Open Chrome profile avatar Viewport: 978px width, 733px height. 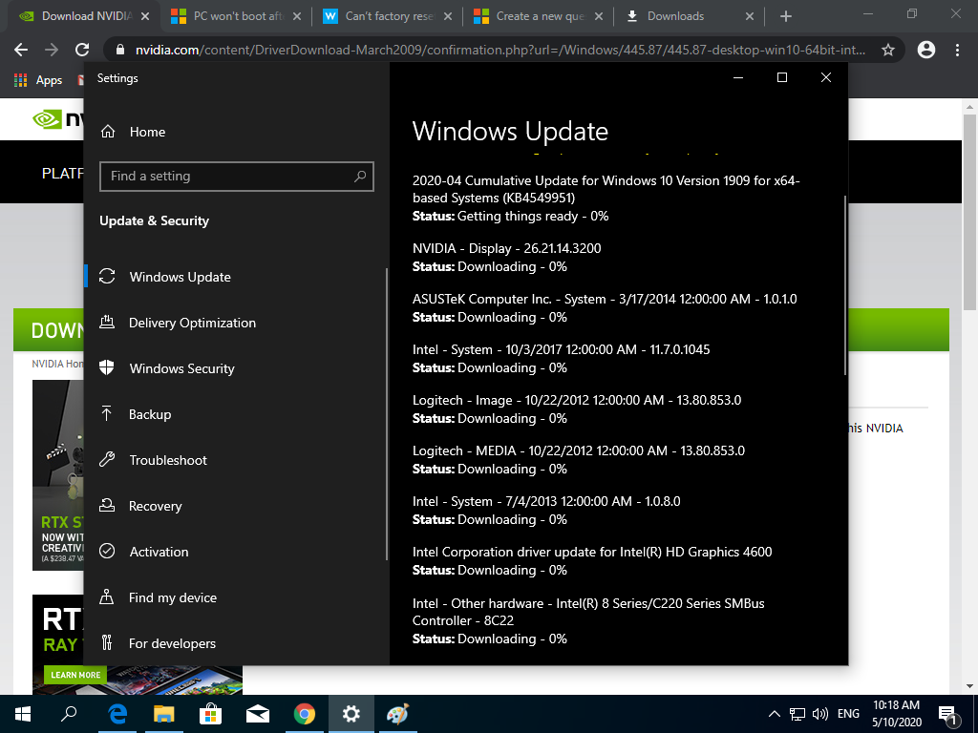(x=926, y=50)
